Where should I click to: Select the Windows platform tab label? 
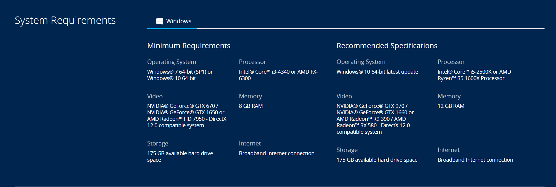click(178, 21)
